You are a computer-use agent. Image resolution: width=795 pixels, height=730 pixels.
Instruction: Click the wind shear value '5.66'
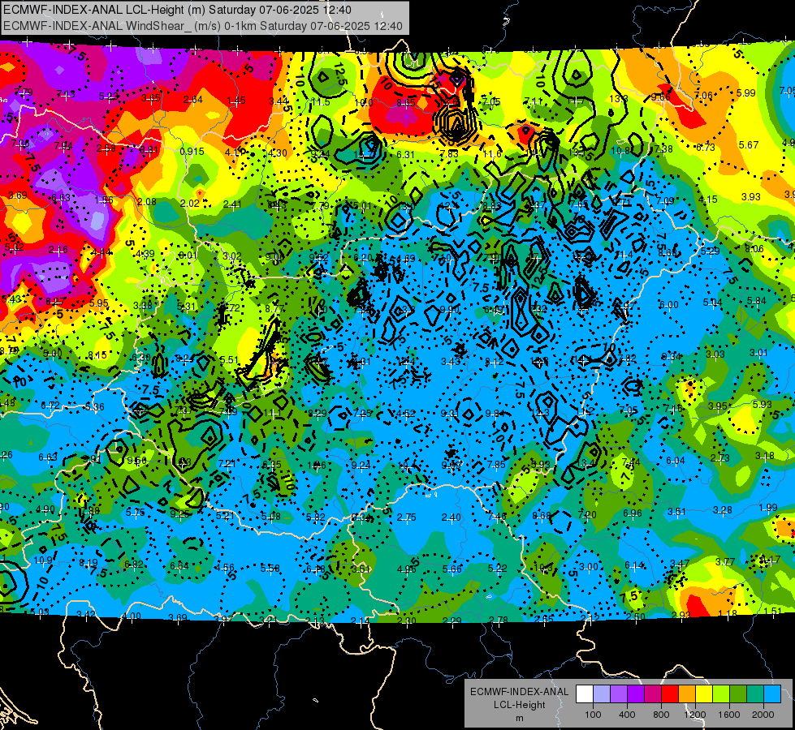tap(452, 569)
